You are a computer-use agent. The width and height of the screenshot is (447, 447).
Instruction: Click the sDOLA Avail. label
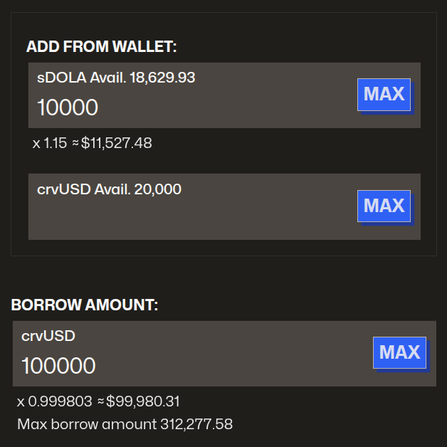[81, 78]
